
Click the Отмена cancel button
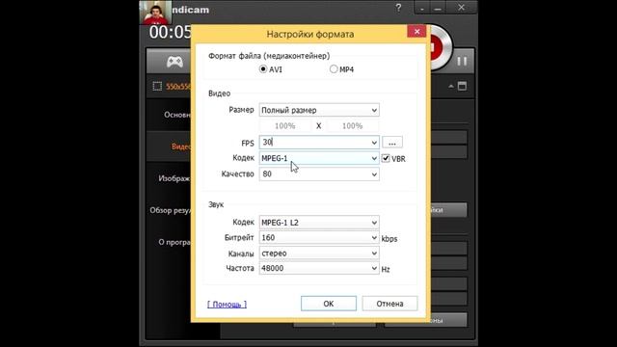coord(389,304)
